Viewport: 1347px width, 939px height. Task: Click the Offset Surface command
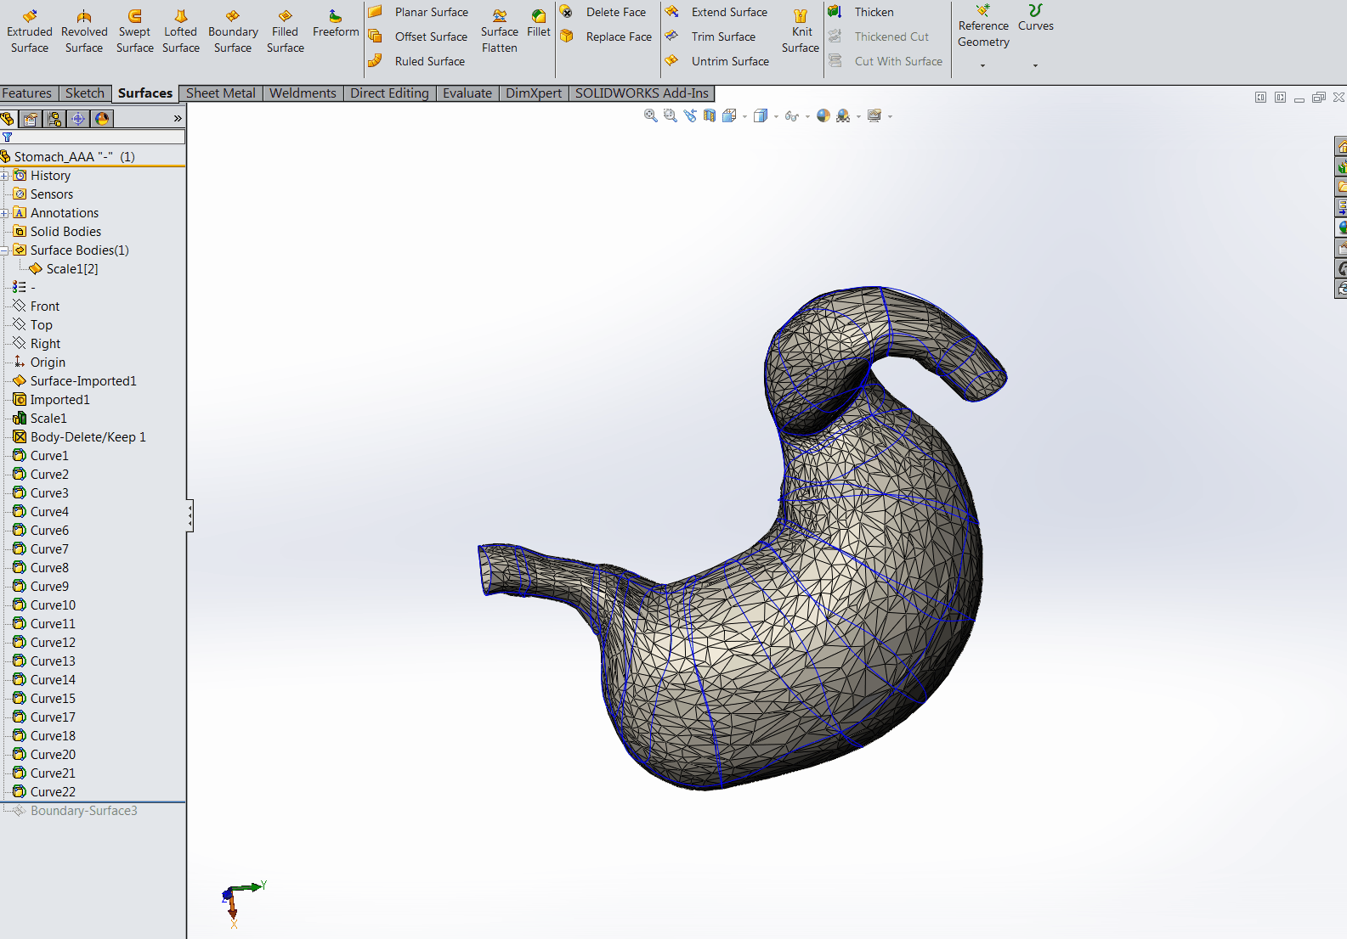point(418,37)
